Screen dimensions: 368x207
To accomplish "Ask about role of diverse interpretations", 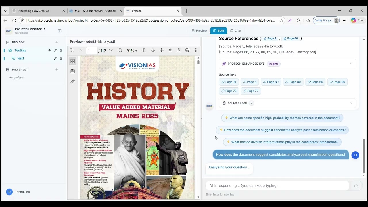I will click(282, 142).
